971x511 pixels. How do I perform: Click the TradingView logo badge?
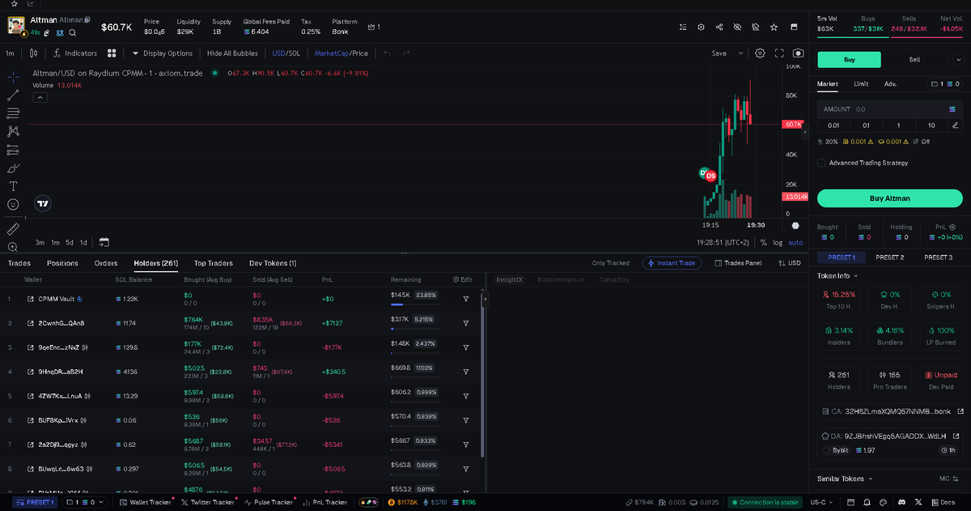(44, 204)
